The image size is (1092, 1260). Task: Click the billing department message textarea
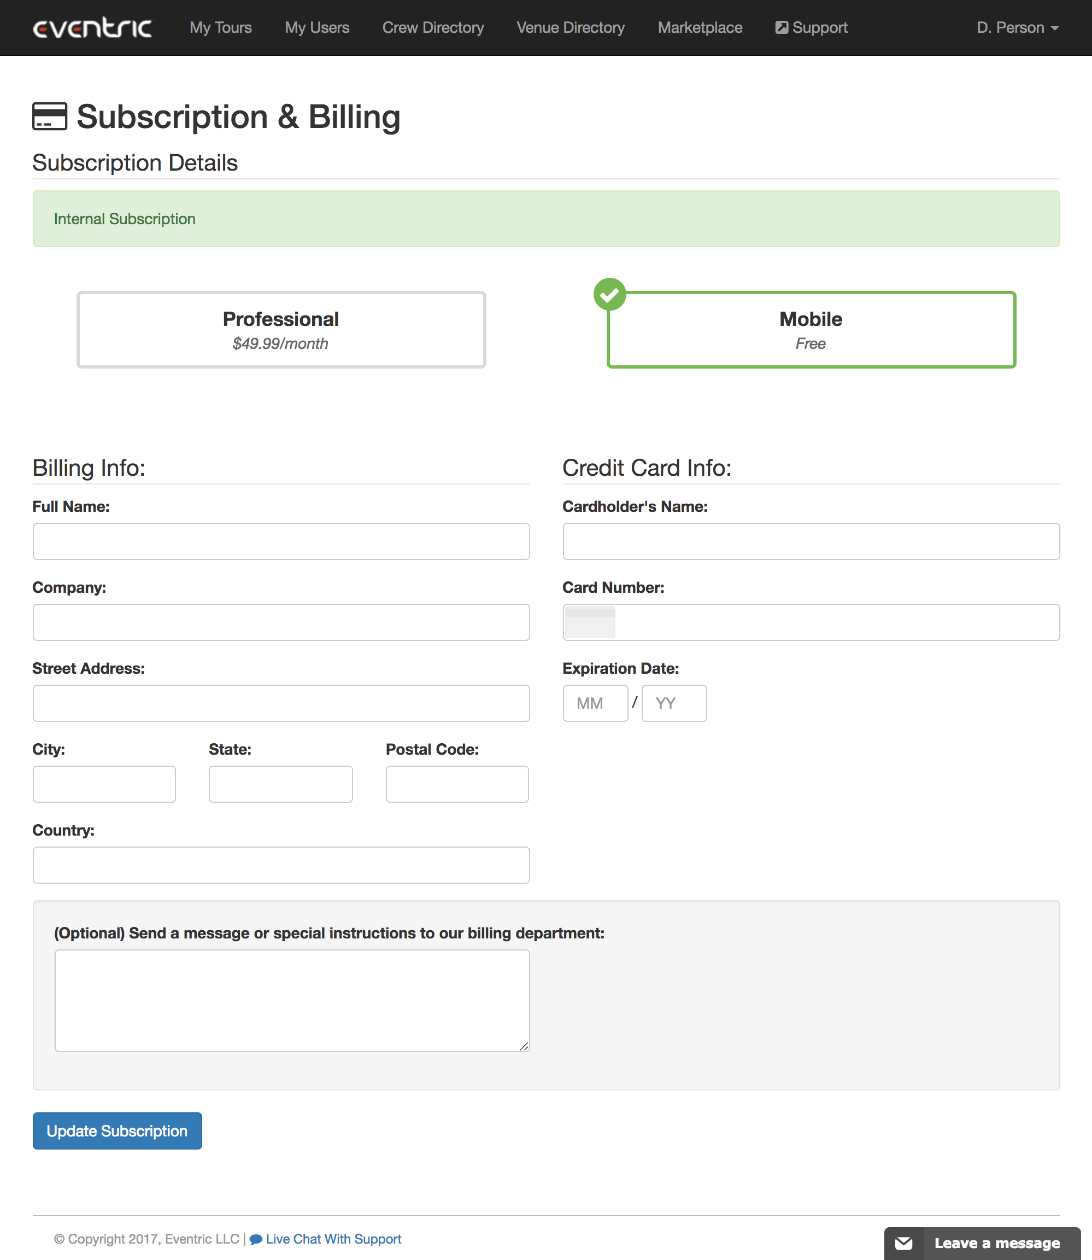click(x=292, y=1000)
